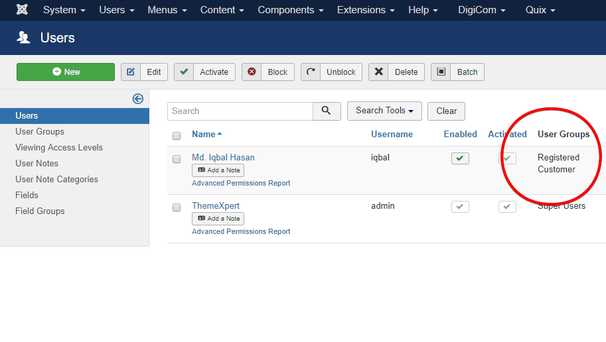Click into the Search input field
The width and height of the screenshot is (606, 342).
point(240,111)
